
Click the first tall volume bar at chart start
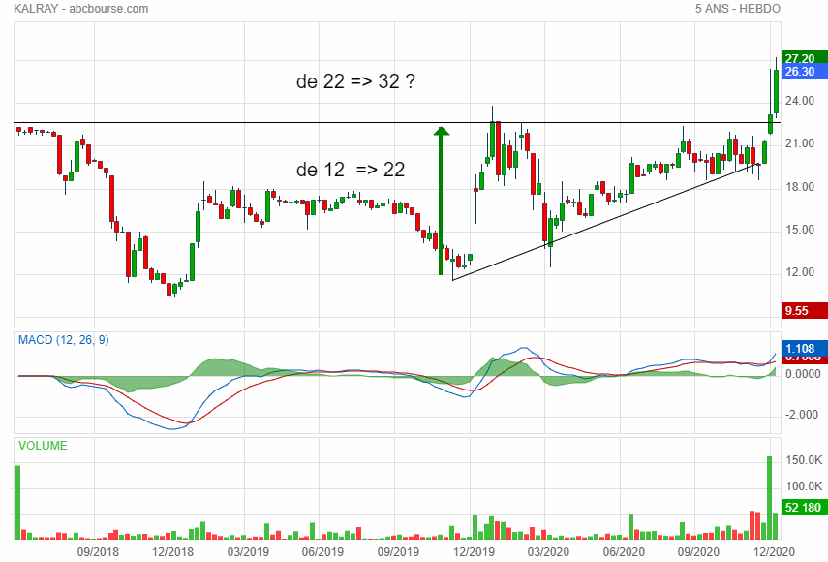pos(18,502)
